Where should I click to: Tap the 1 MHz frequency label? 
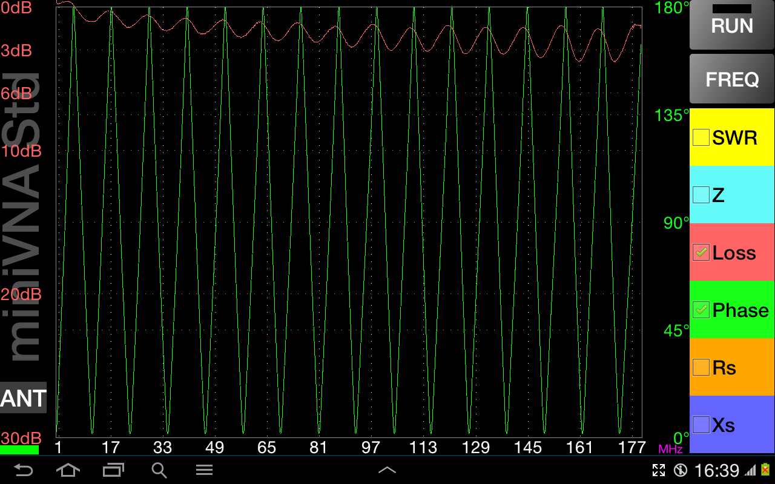click(59, 447)
